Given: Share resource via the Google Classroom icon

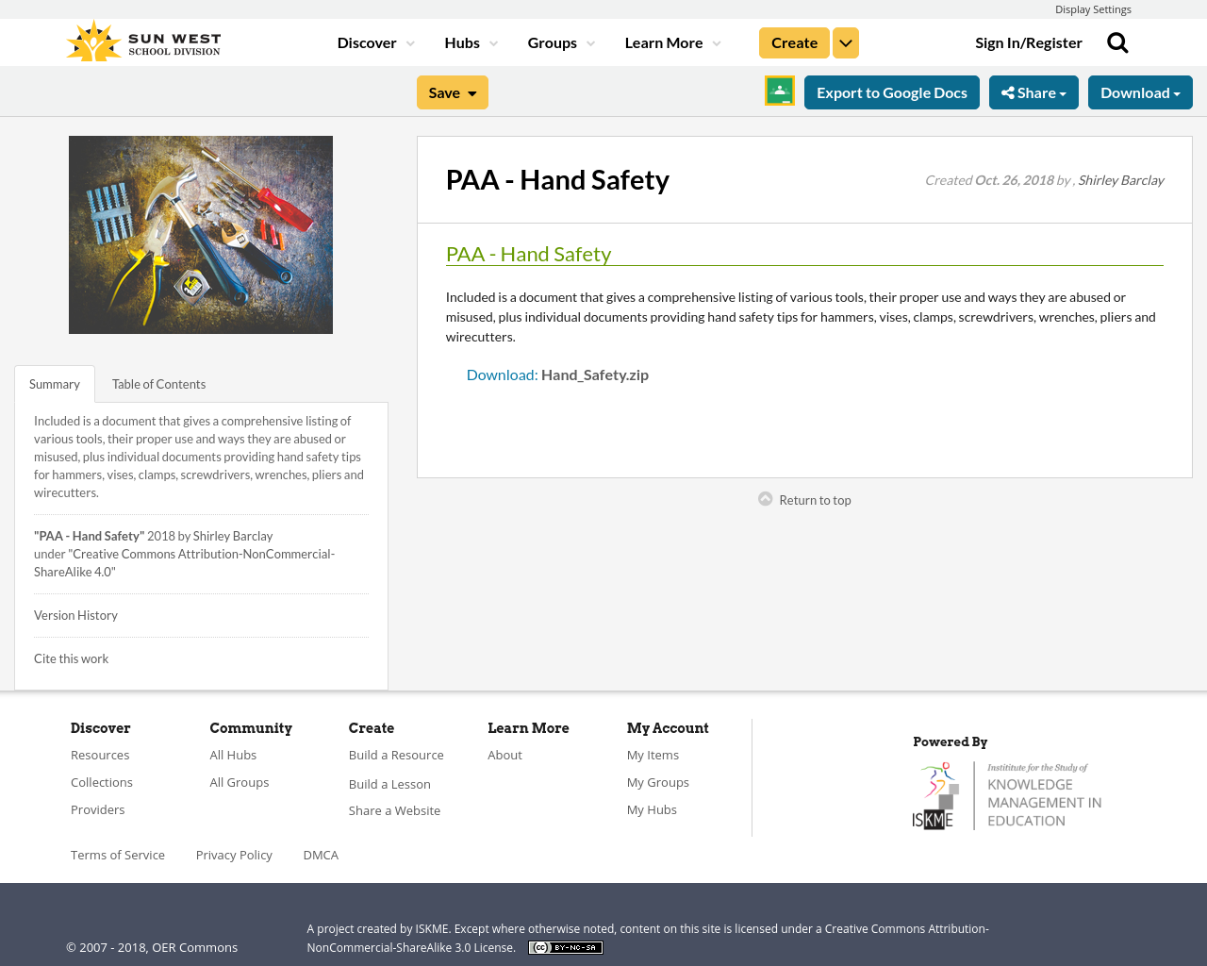Looking at the screenshot, I should point(779,92).
